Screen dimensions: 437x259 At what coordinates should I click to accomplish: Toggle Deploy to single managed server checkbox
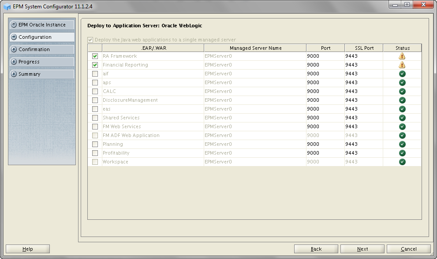click(90, 40)
